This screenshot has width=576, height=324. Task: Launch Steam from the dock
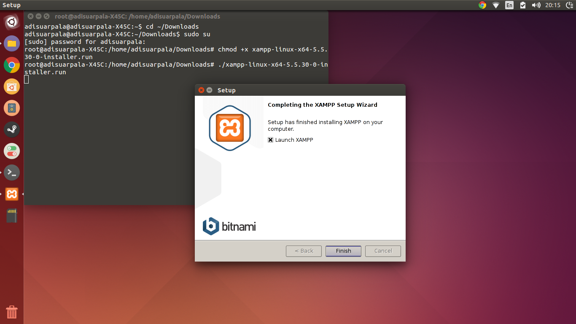pos(12,130)
